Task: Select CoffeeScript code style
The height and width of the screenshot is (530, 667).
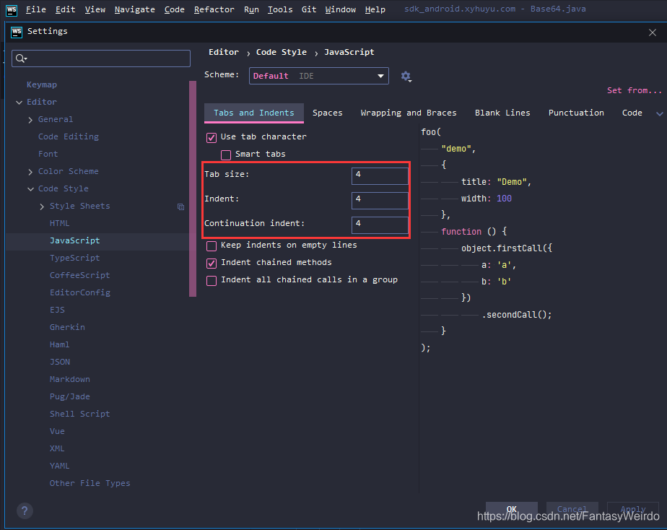Action: 80,275
